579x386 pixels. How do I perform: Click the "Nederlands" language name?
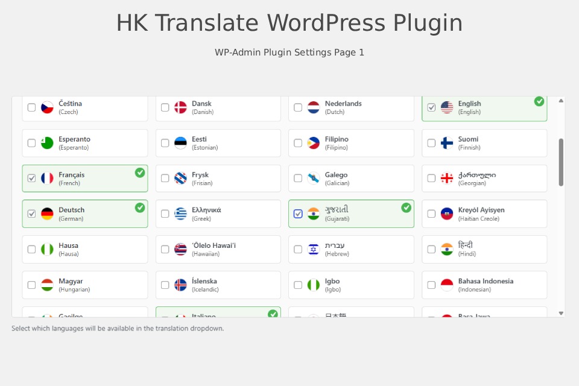click(343, 104)
